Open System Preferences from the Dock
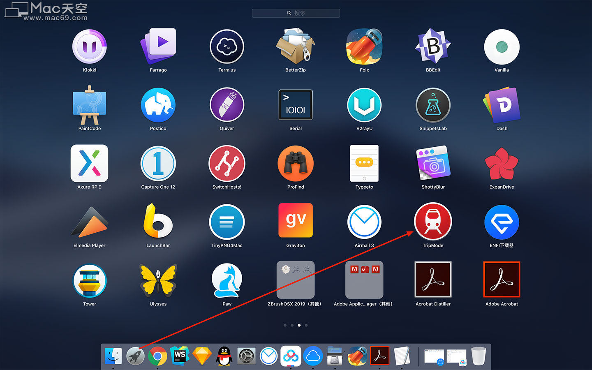The image size is (592, 370). coord(246,356)
